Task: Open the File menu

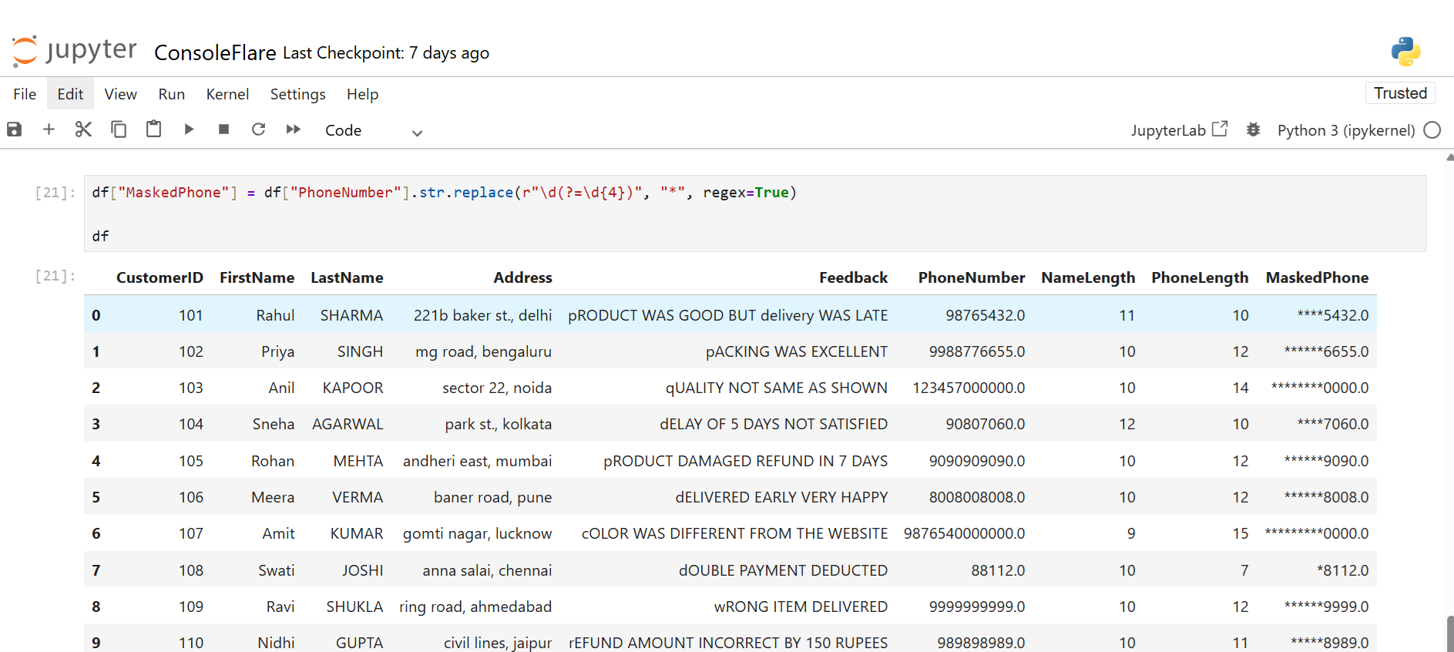Action: 25,94
